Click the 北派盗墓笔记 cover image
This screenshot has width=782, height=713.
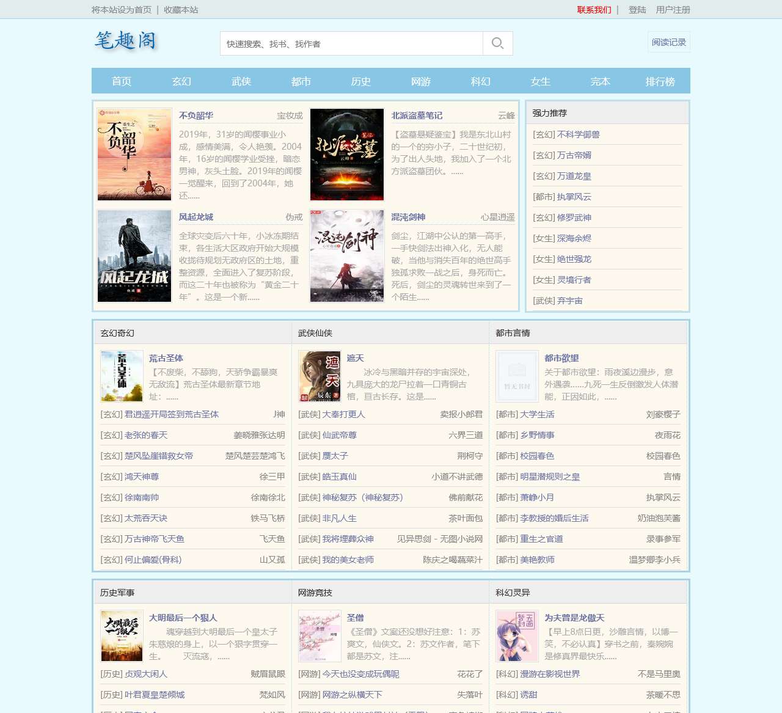click(346, 154)
